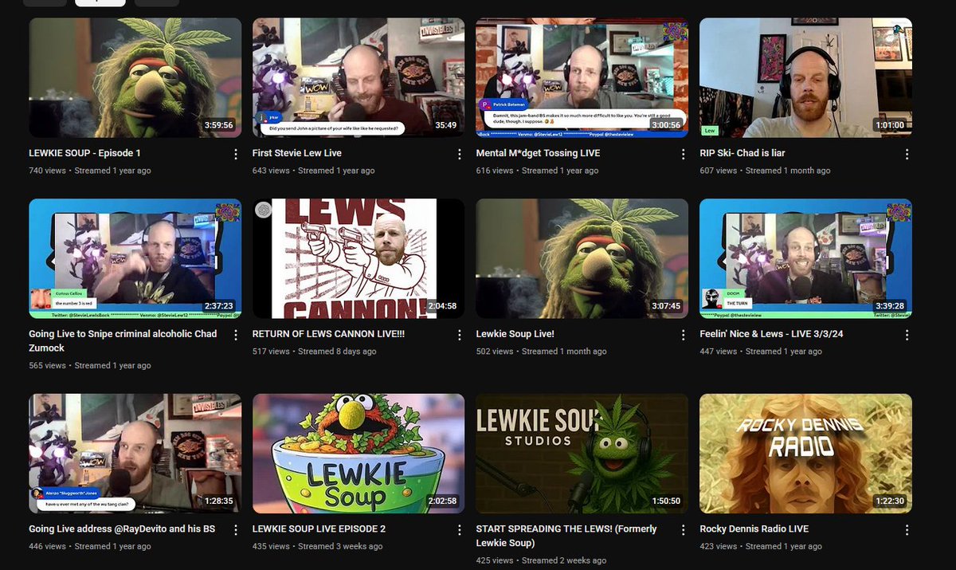Open options menu for Going Live to Snipe video

pyautogui.click(x=235, y=334)
